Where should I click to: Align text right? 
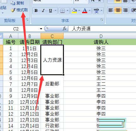125,10
